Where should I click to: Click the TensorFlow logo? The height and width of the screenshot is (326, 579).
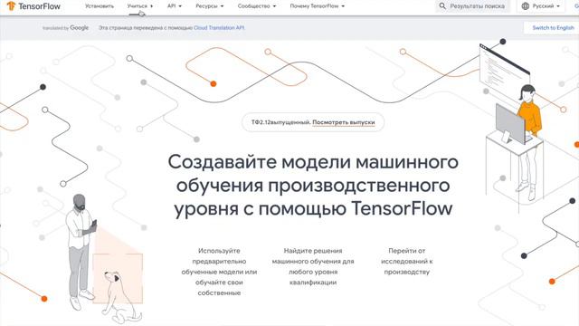click(33, 6)
